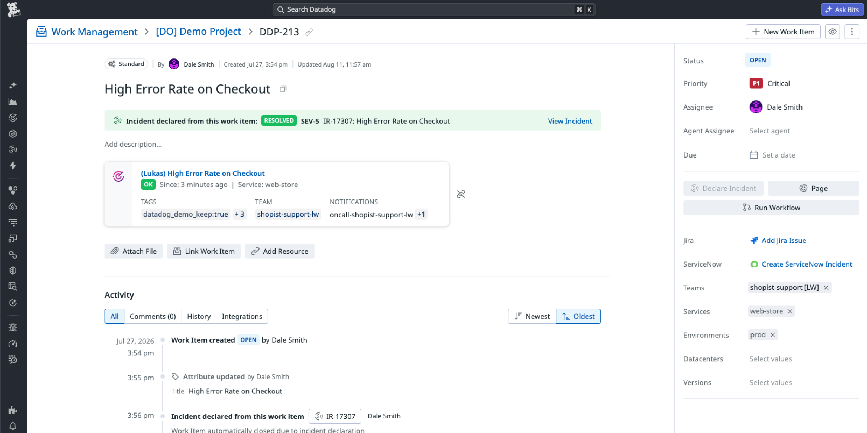Click the Declare Incident button
This screenshot has width=867, height=433.
[x=723, y=188]
